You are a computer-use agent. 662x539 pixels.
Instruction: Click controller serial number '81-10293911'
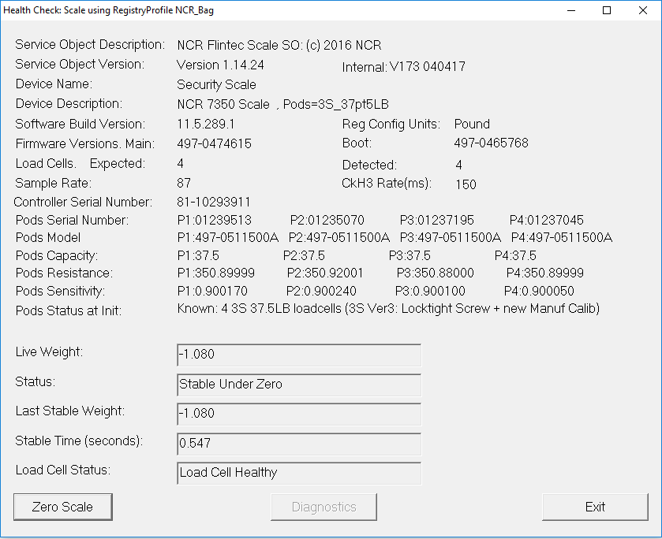click(x=214, y=202)
